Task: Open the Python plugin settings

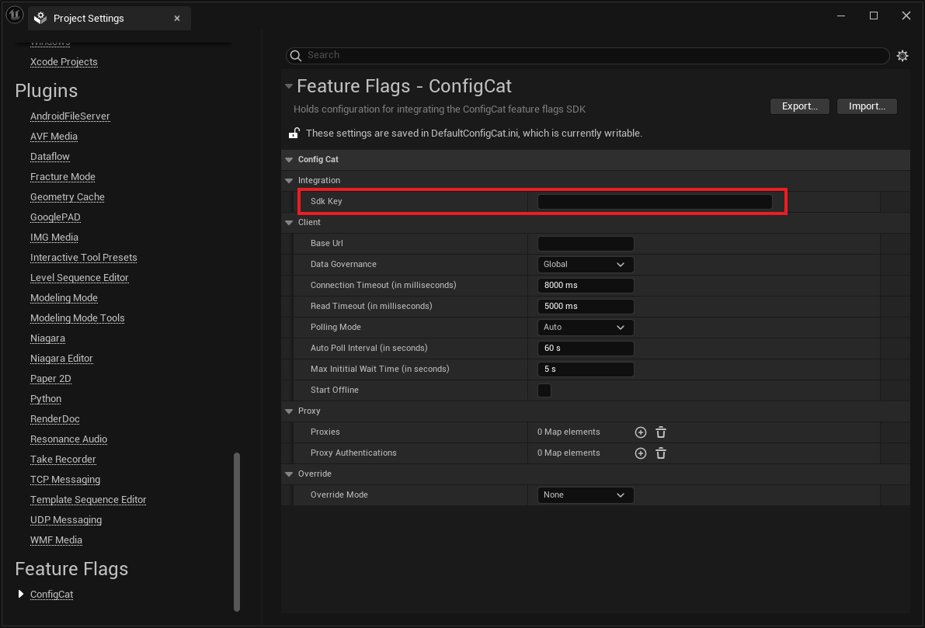Action: [45, 398]
